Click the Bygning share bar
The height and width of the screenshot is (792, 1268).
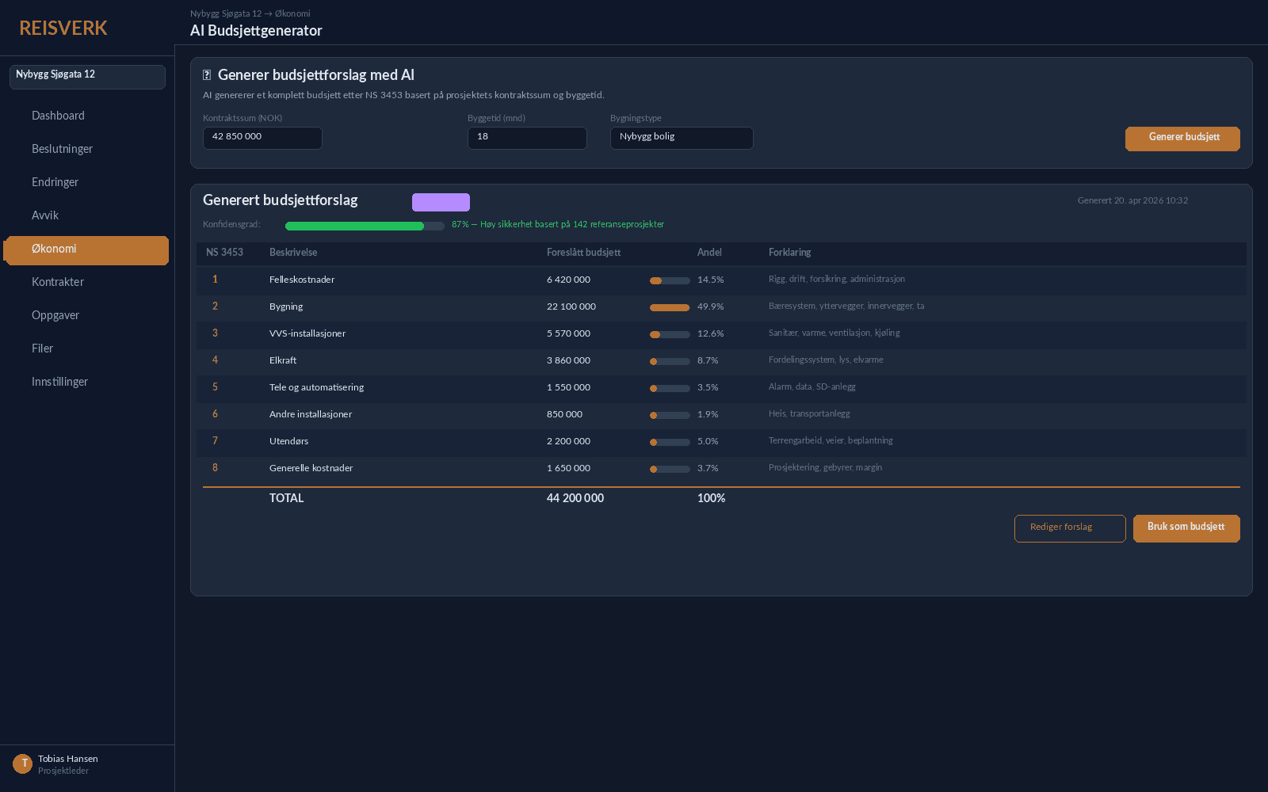click(669, 307)
